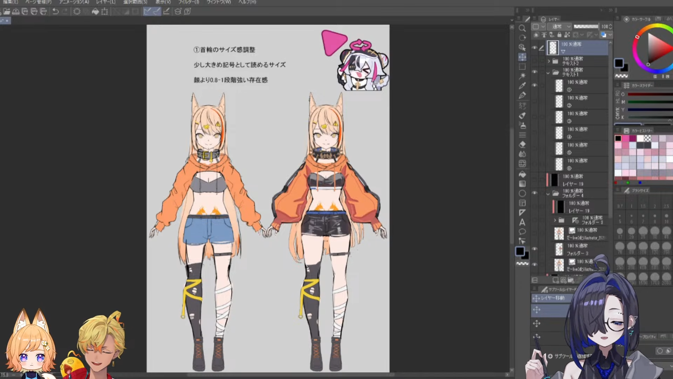Expand the テキスト2 folder
Viewport: 673px width, 379px height.
pyautogui.click(x=549, y=61)
